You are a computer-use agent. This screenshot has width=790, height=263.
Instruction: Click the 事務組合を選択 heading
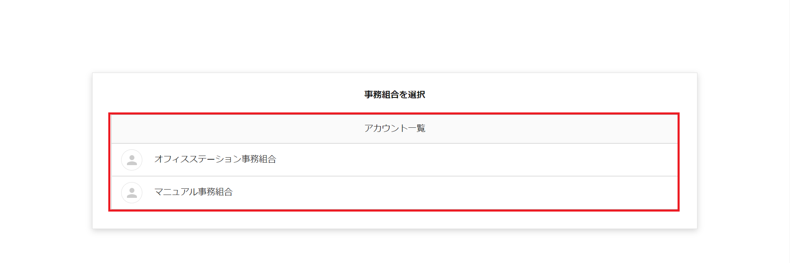(395, 95)
